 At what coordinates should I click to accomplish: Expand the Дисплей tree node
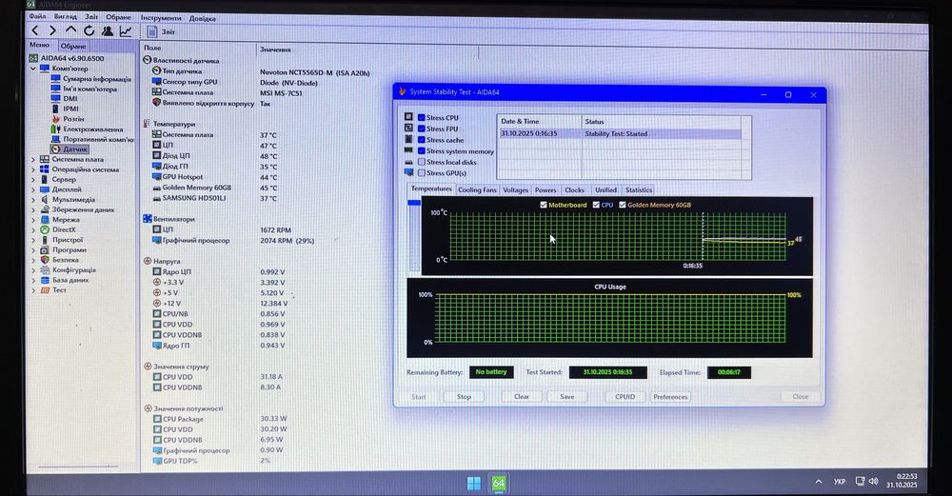pyautogui.click(x=33, y=189)
